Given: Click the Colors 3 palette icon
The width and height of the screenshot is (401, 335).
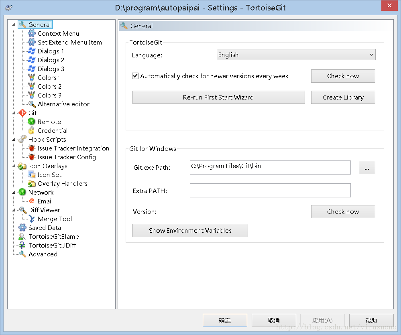Looking at the screenshot, I should [x=31, y=95].
